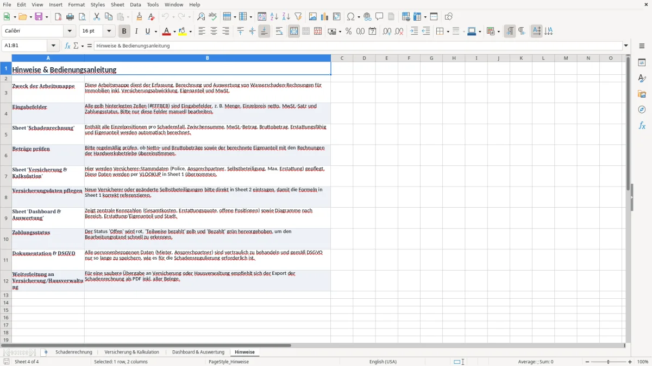Expand the formula bar dropdown arrow
This screenshot has height=366, width=652.
pos(626,46)
